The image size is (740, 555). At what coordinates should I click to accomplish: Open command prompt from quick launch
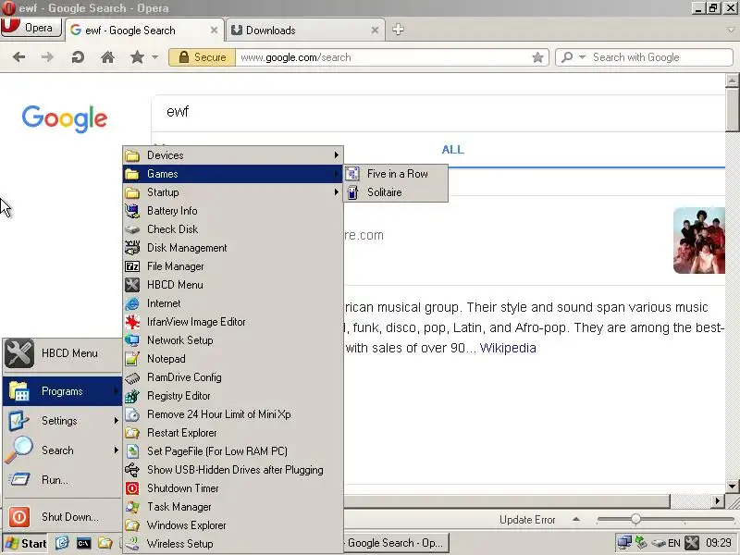[x=83, y=544]
